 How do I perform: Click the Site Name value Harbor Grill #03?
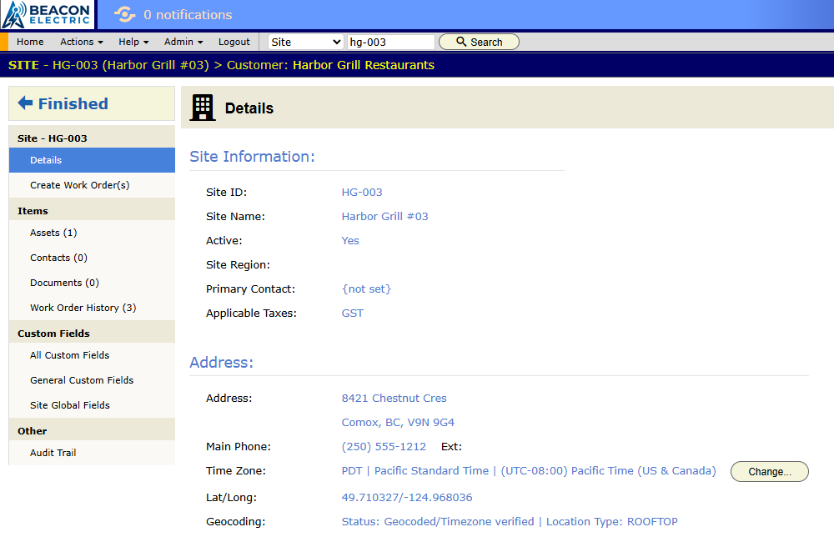[x=384, y=216]
